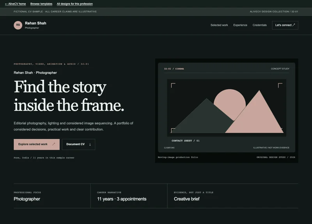Click the mountain and sun illustration

pos(227,108)
